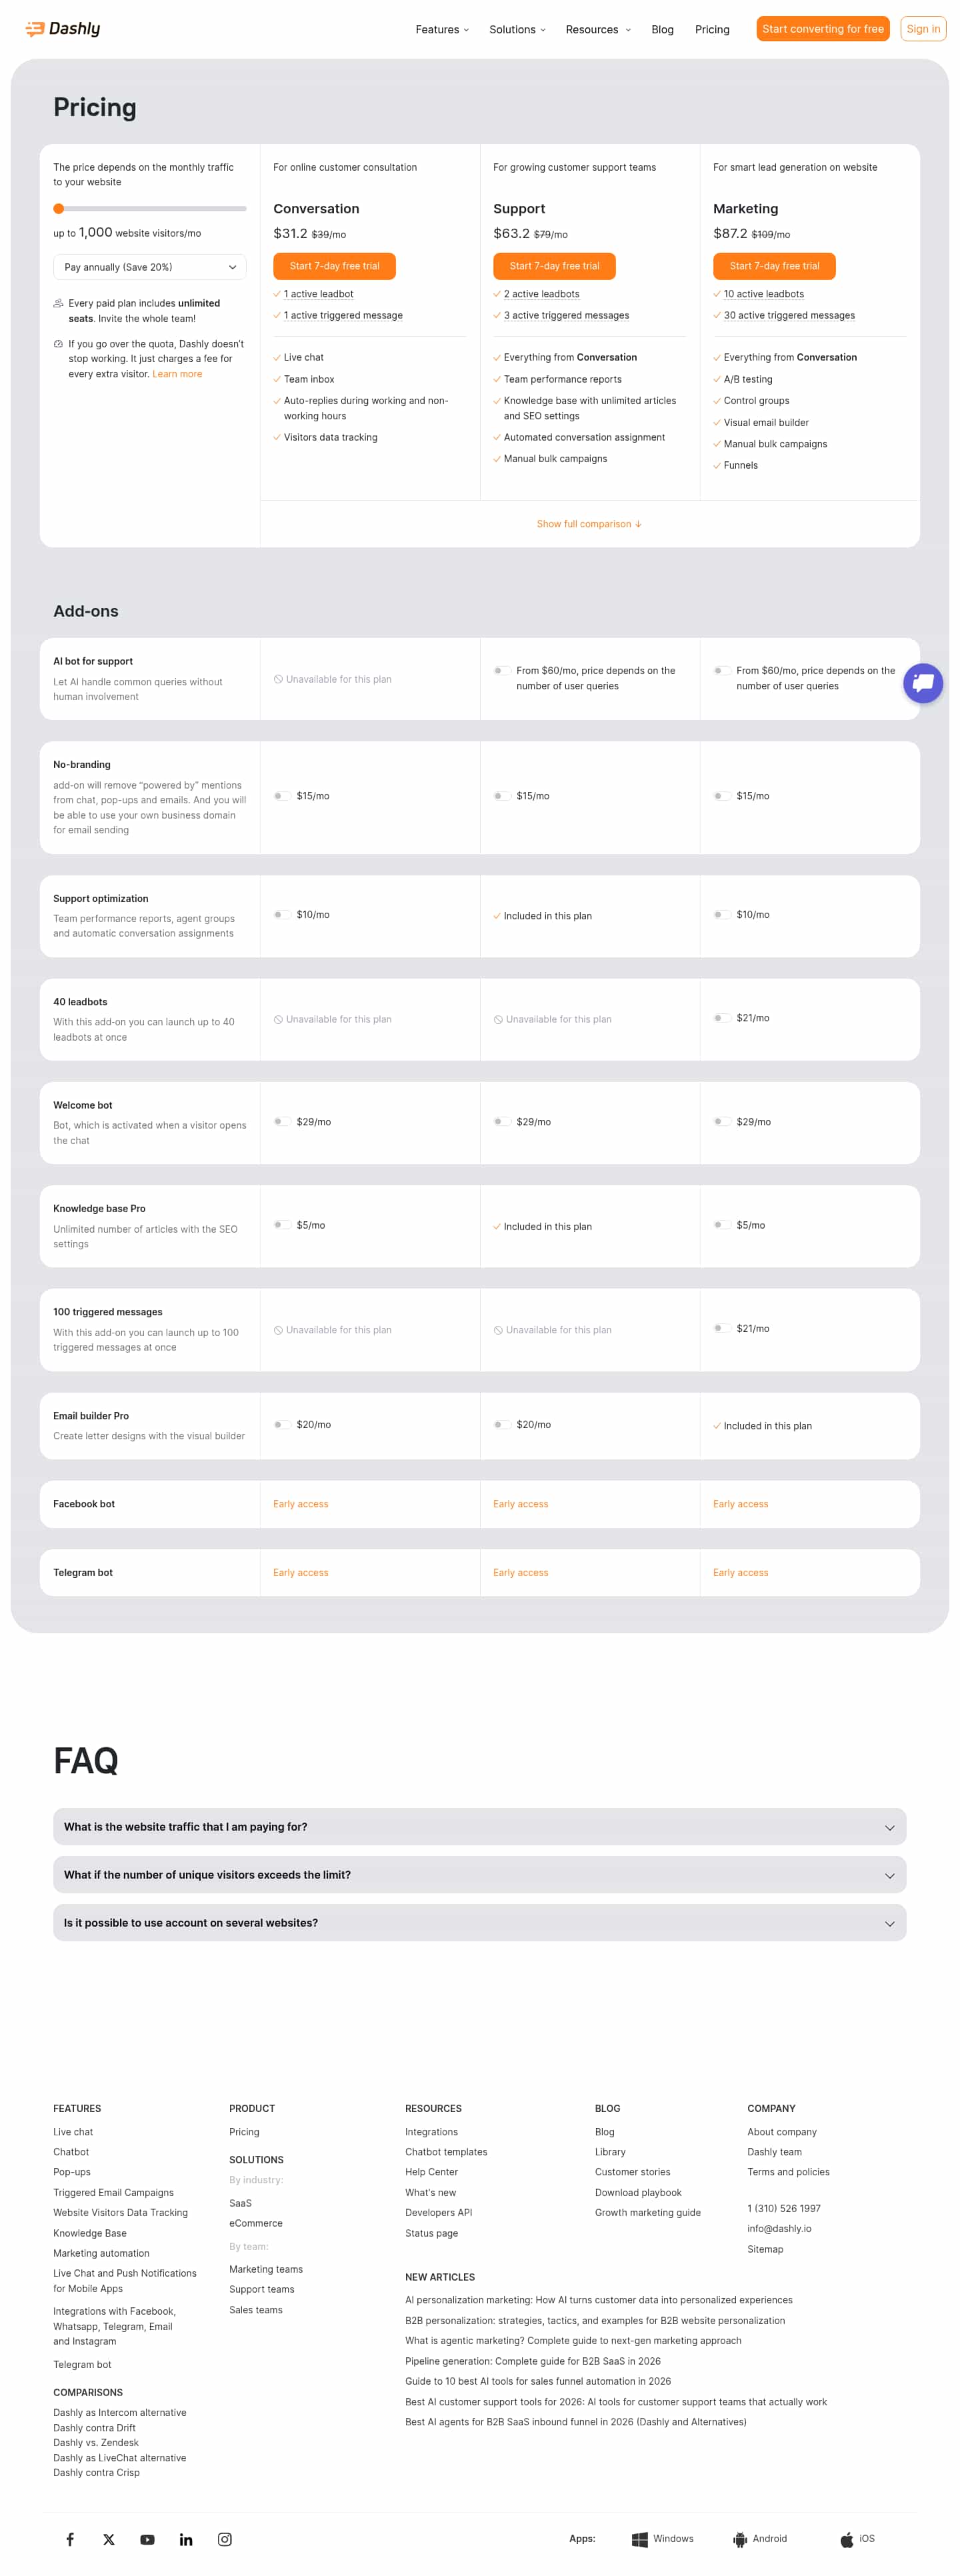Open the Pricing navigation item
Image resolution: width=960 pixels, height=2576 pixels.
click(x=712, y=29)
